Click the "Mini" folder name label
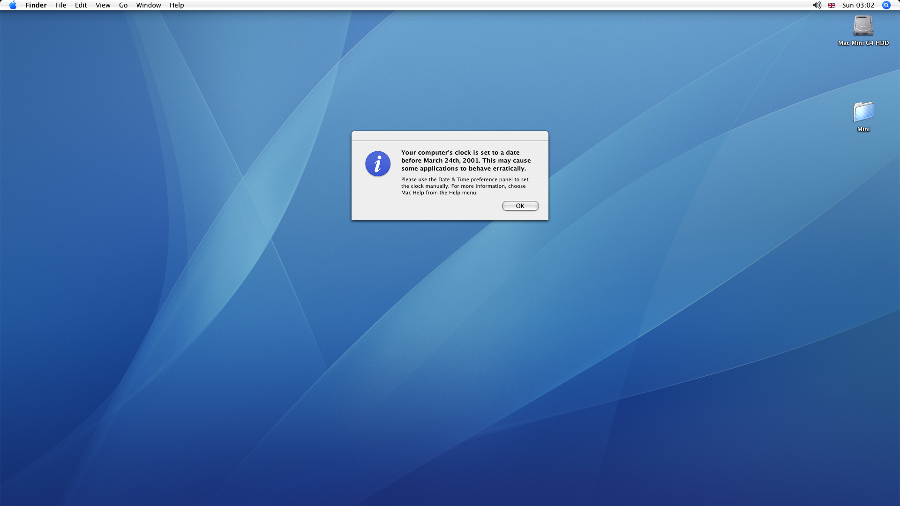This screenshot has width=900, height=506. pyautogui.click(x=863, y=129)
